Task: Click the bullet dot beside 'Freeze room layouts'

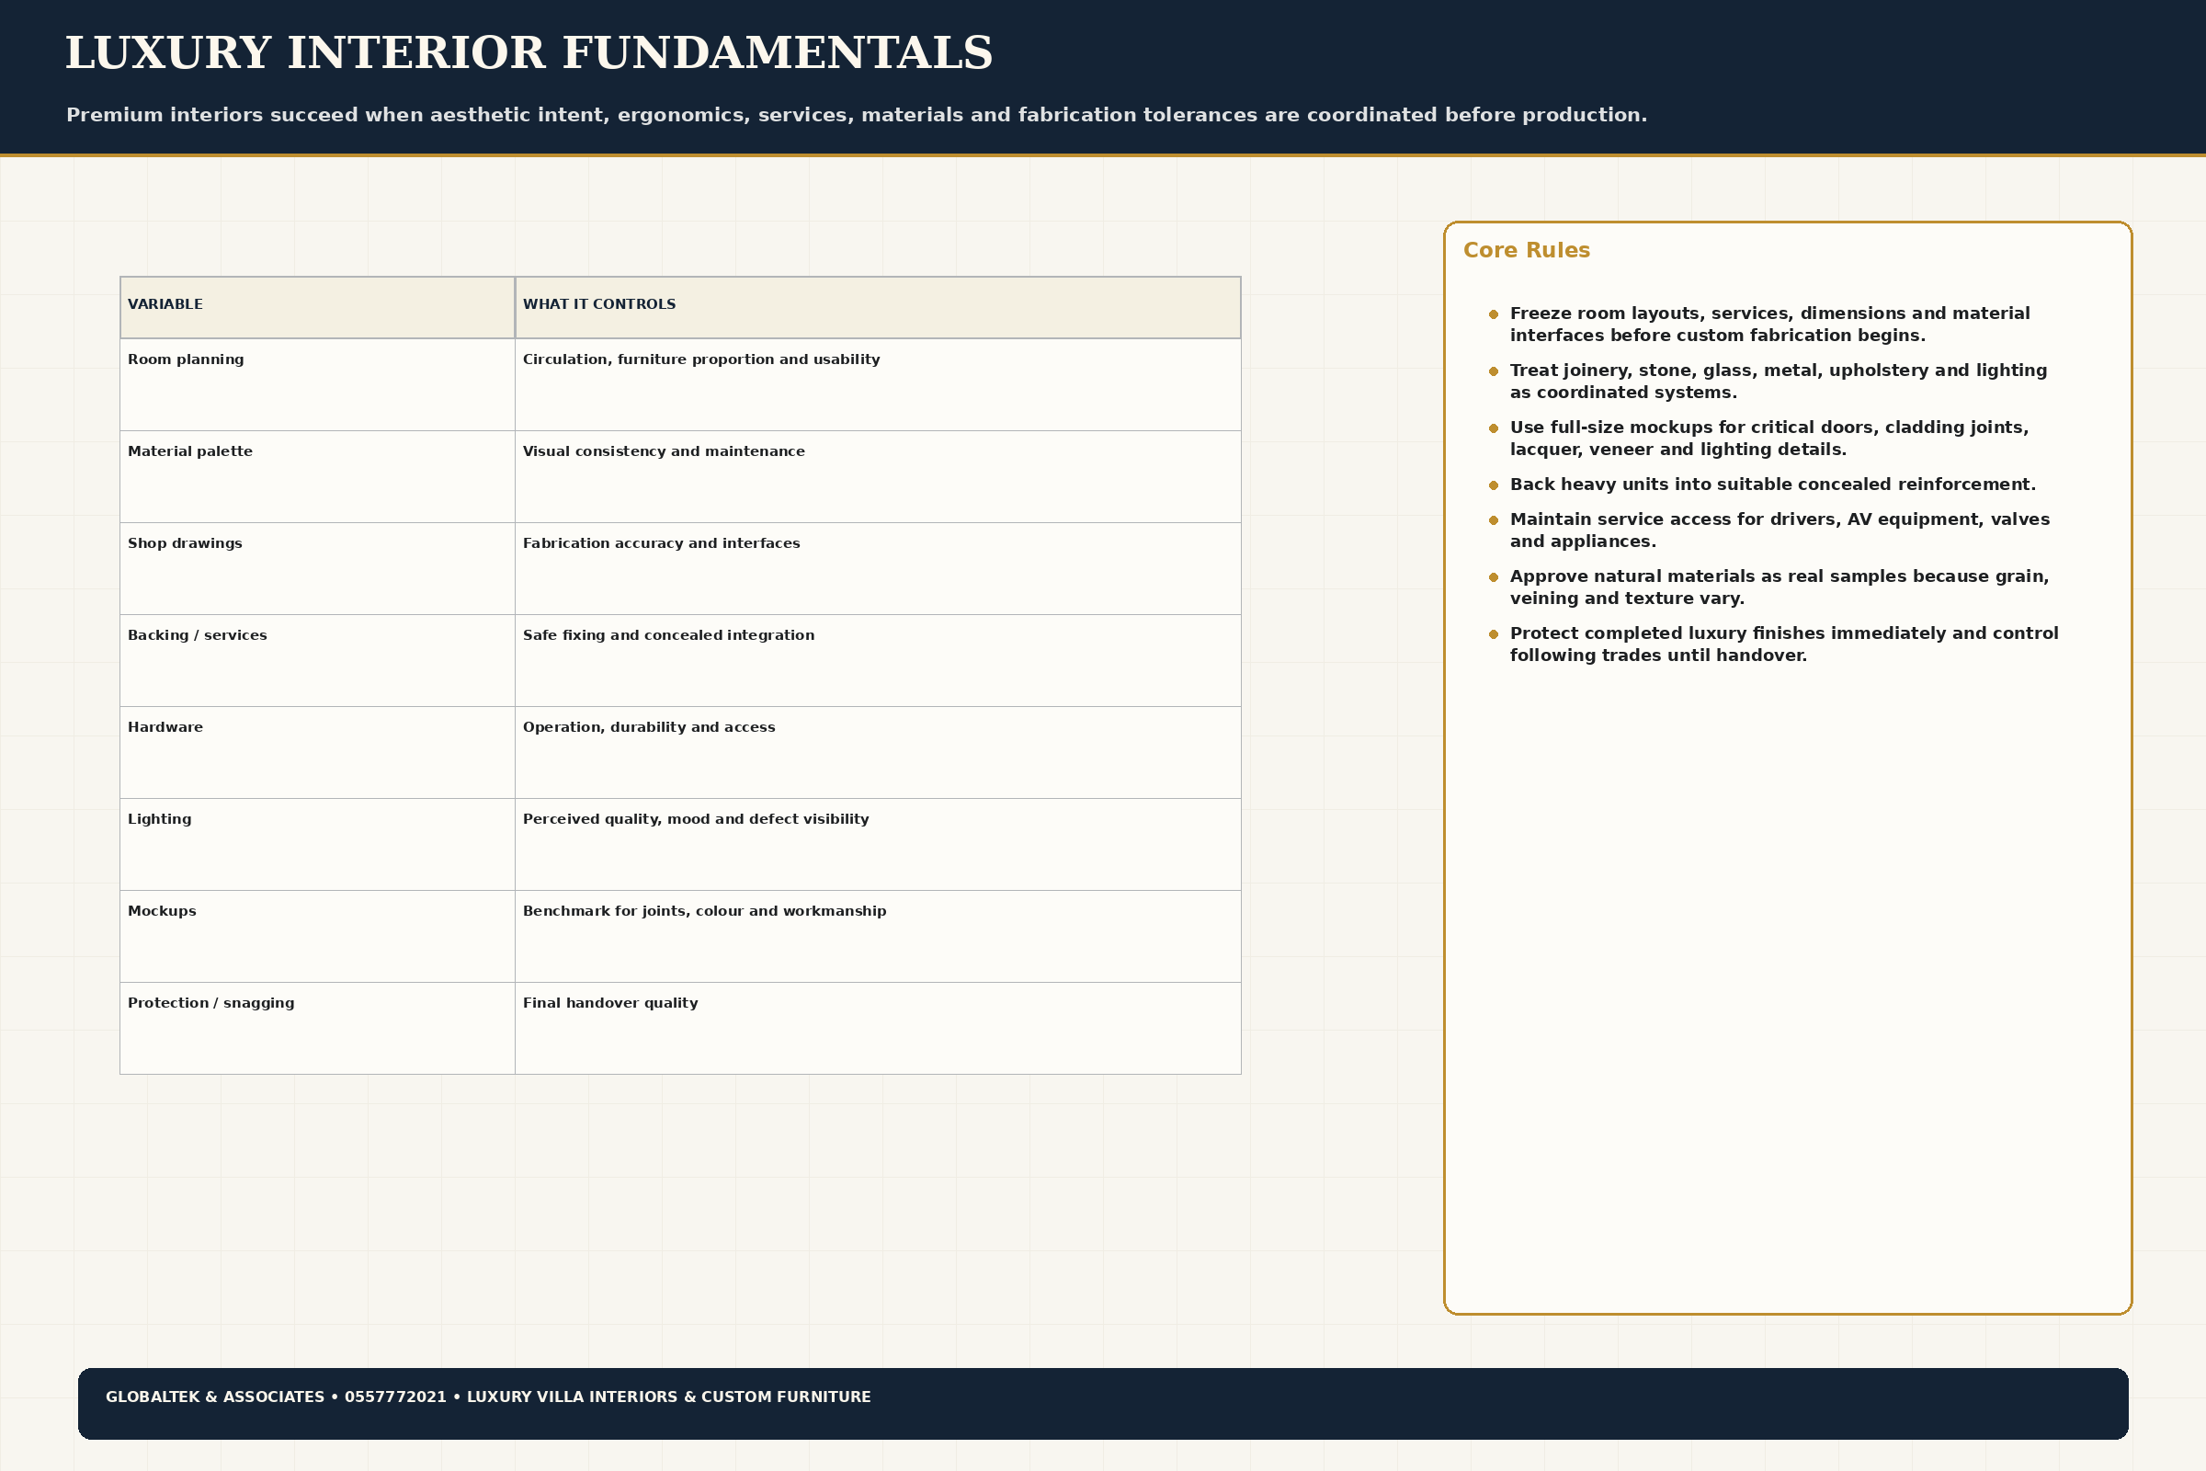Action: pyautogui.click(x=1493, y=314)
